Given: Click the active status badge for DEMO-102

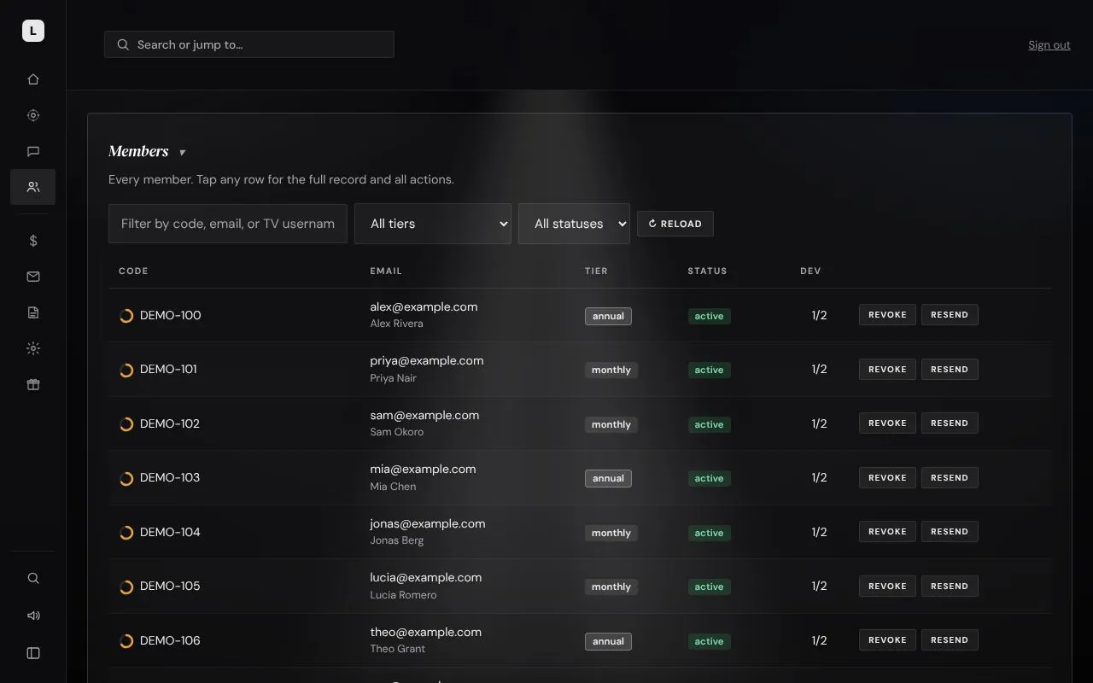Looking at the screenshot, I should pyautogui.click(x=709, y=424).
